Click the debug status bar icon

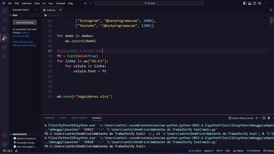pyautogui.click(x=17, y=151)
